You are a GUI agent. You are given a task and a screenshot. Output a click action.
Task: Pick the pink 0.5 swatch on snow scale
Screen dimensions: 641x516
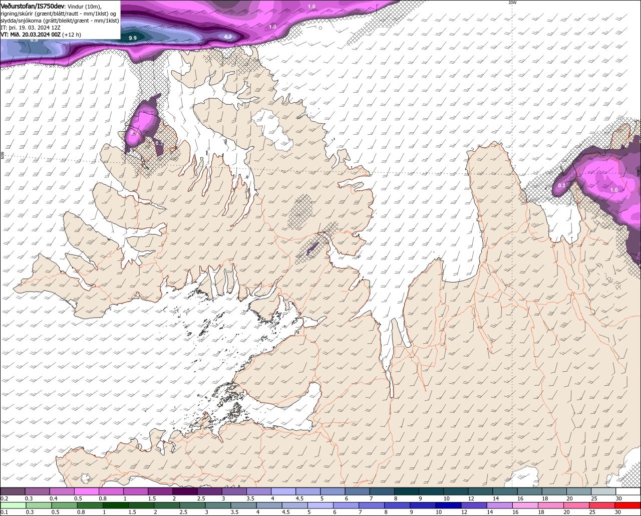click(x=87, y=491)
